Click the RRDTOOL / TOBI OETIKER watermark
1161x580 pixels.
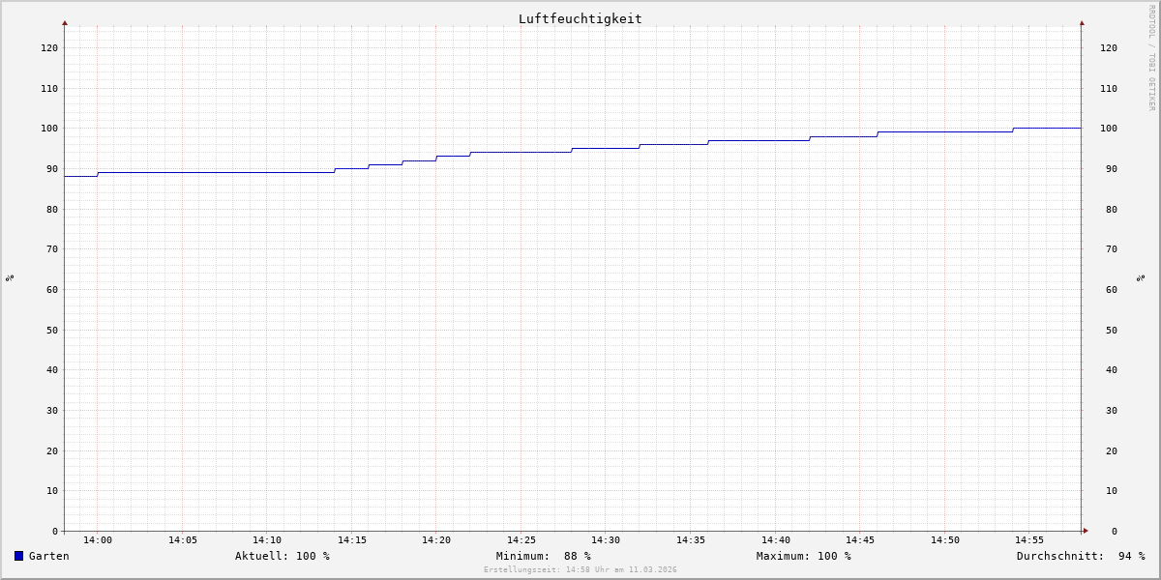(x=1151, y=57)
